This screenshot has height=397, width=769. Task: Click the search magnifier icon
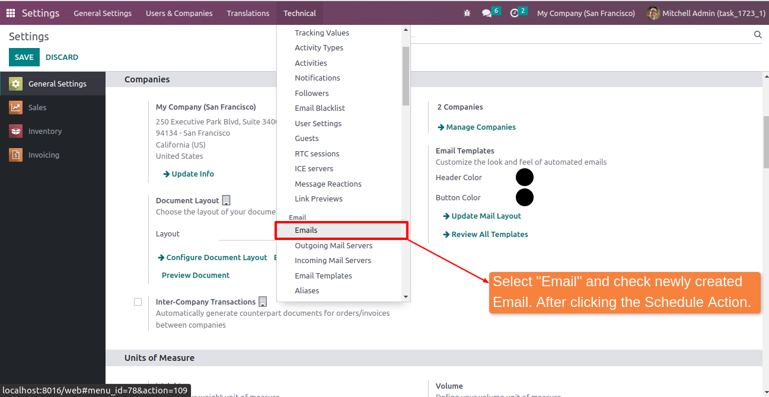pyautogui.click(x=758, y=35)
